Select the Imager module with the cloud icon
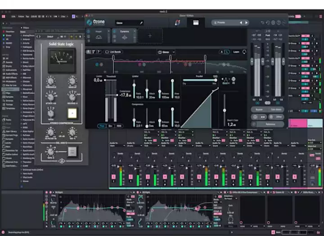Viewport: 324px width, 236px height. (99, 36)
